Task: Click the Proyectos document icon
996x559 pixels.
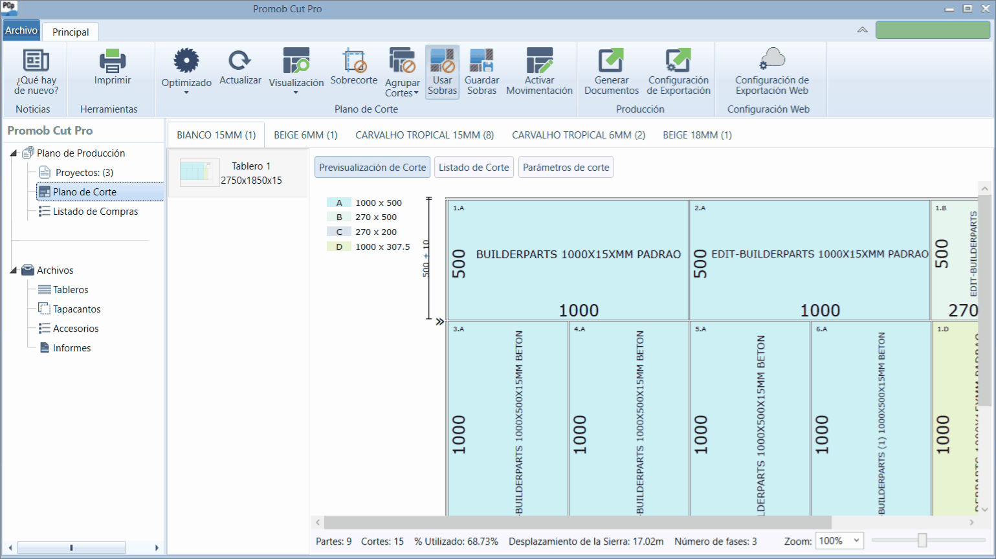Action: tap(45, 172)
